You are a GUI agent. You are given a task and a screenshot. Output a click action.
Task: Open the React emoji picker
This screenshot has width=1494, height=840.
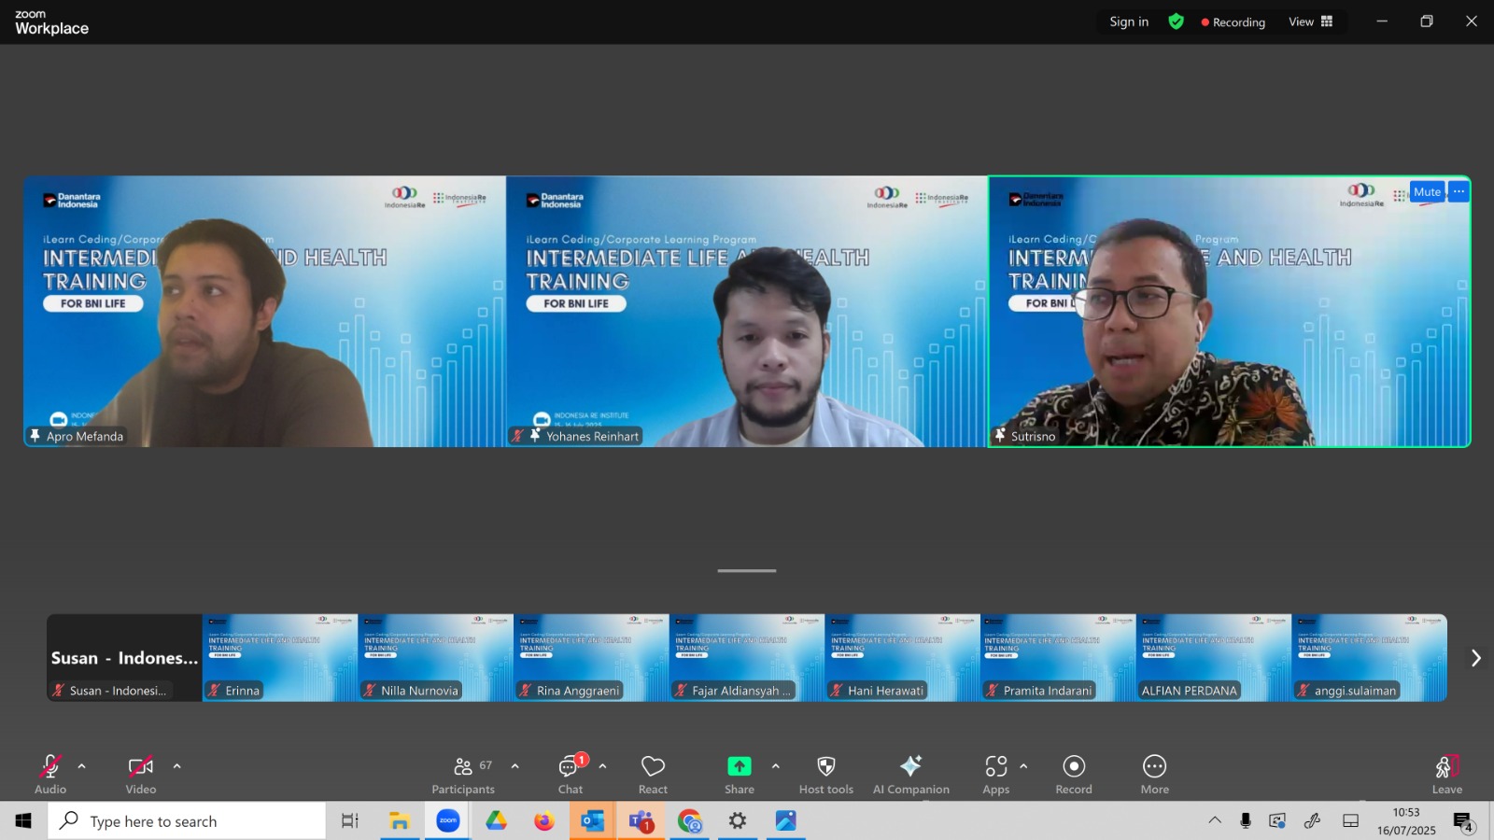pyautogui.click(x=653, y=775)
